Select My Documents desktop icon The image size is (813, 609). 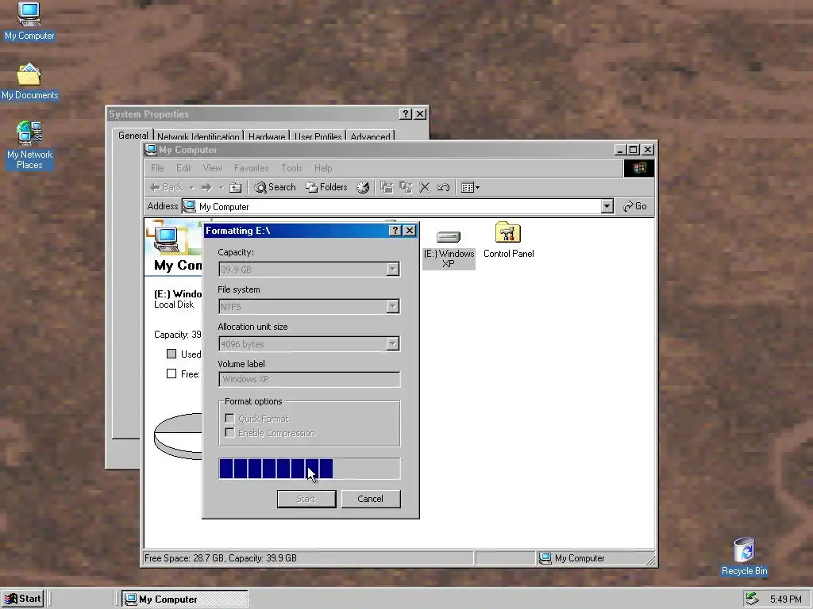(x=29, y=82)
